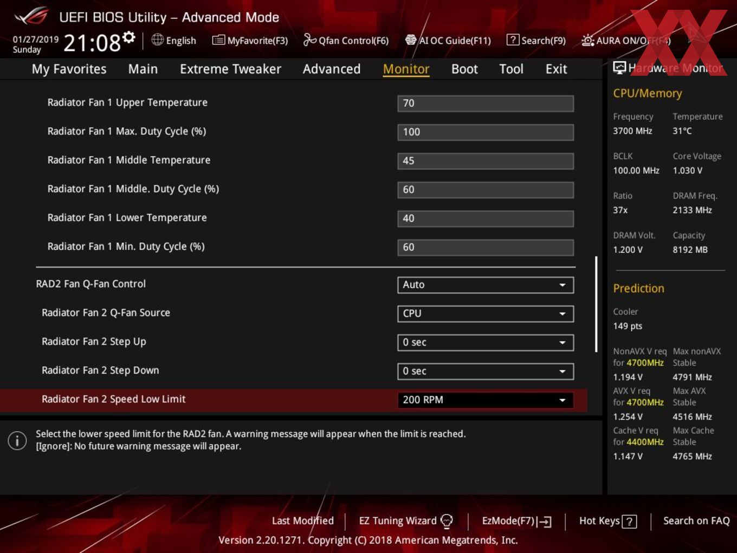Click the 149 pts cooler score
The width and height of the screenshot is (737, 553).
[628, 326]
